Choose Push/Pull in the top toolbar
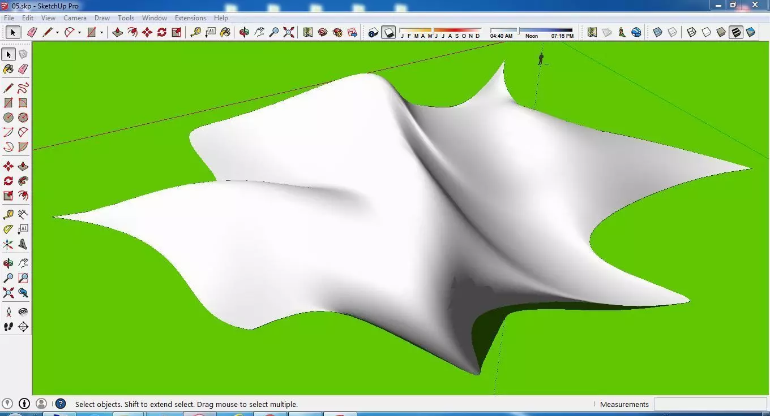The height and width of the screenshot is (416, 770). [118, 32]
